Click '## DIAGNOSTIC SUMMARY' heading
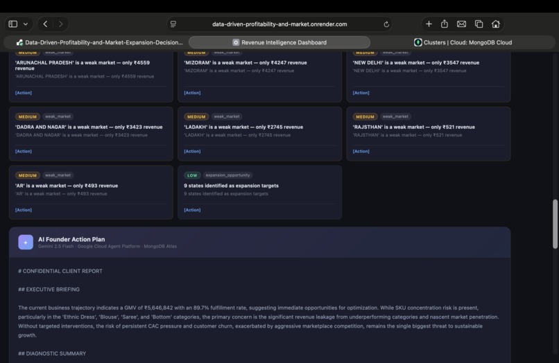Image resolution: width=559 pixels, height=363 pixels. coord(52,353)
